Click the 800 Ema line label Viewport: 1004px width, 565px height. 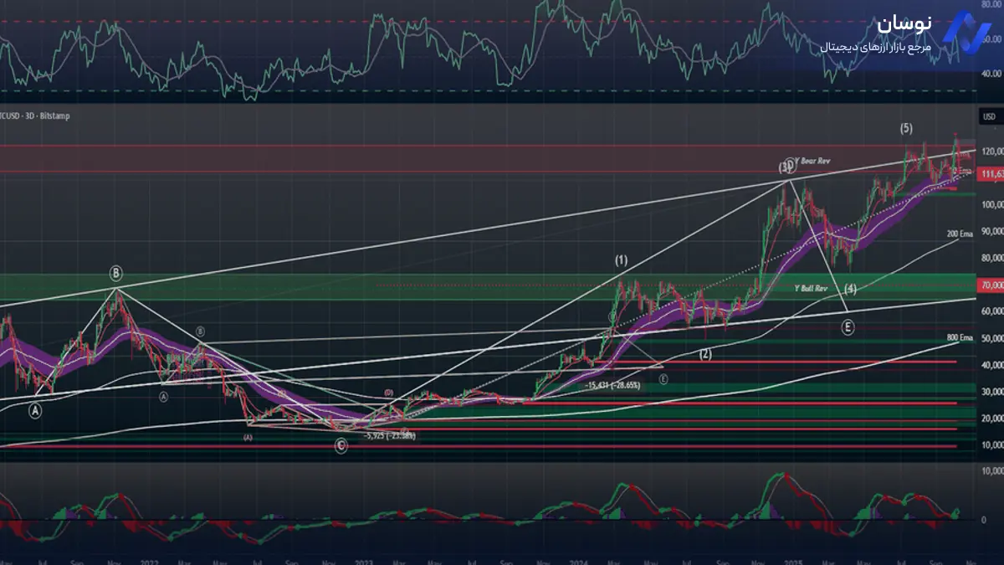(x=959, y=337)
